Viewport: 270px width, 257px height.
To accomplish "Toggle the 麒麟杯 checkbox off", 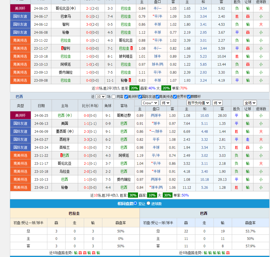I will (189, 97).
